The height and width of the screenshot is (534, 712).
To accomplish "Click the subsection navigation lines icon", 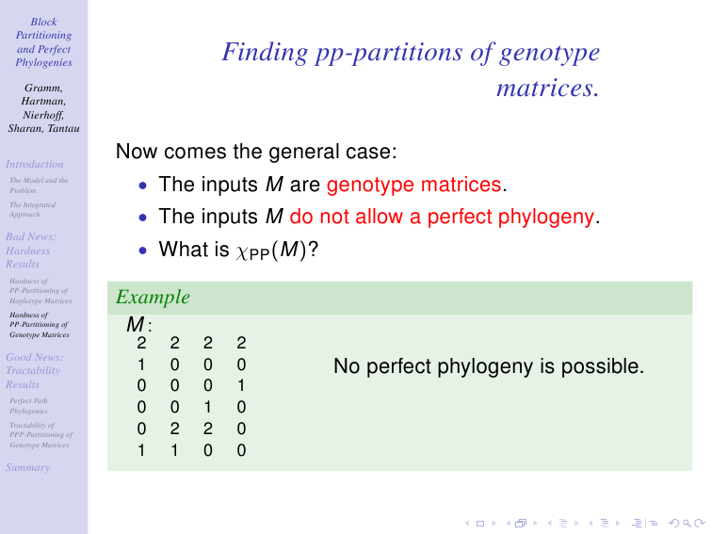I will point(563,523).
